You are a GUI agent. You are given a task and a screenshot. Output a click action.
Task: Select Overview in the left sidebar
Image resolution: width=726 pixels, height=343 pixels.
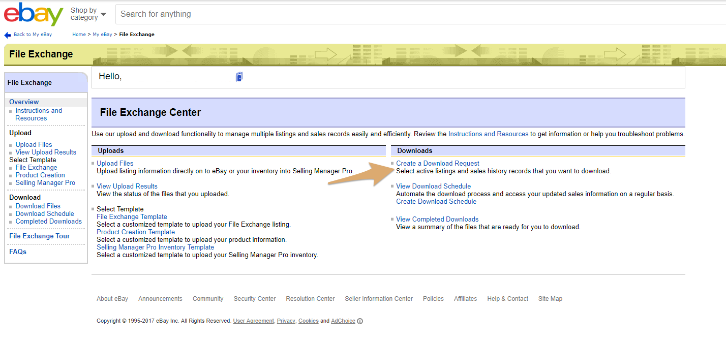pos(24,102)
